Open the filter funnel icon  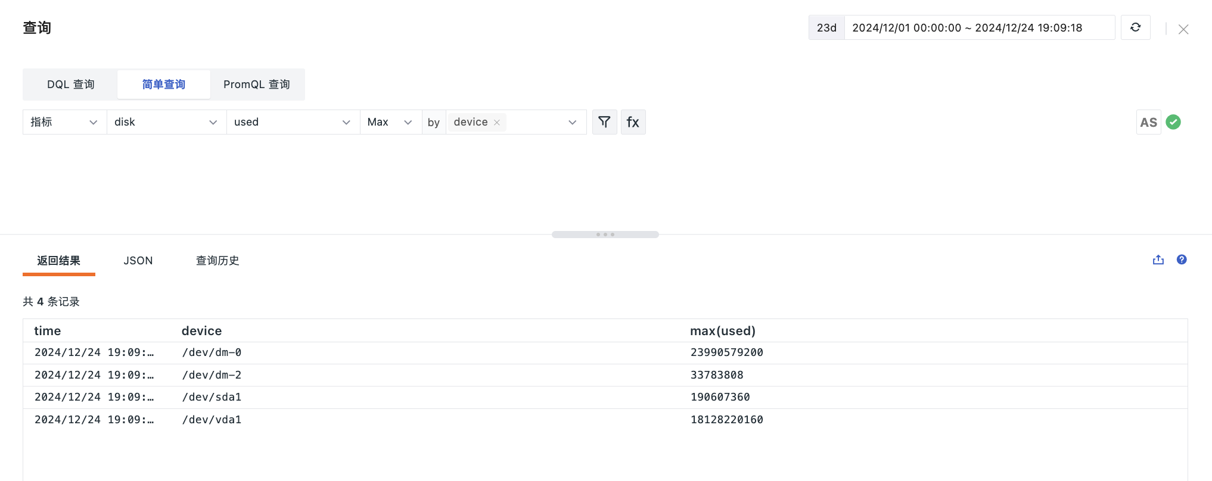click(604, 122)
